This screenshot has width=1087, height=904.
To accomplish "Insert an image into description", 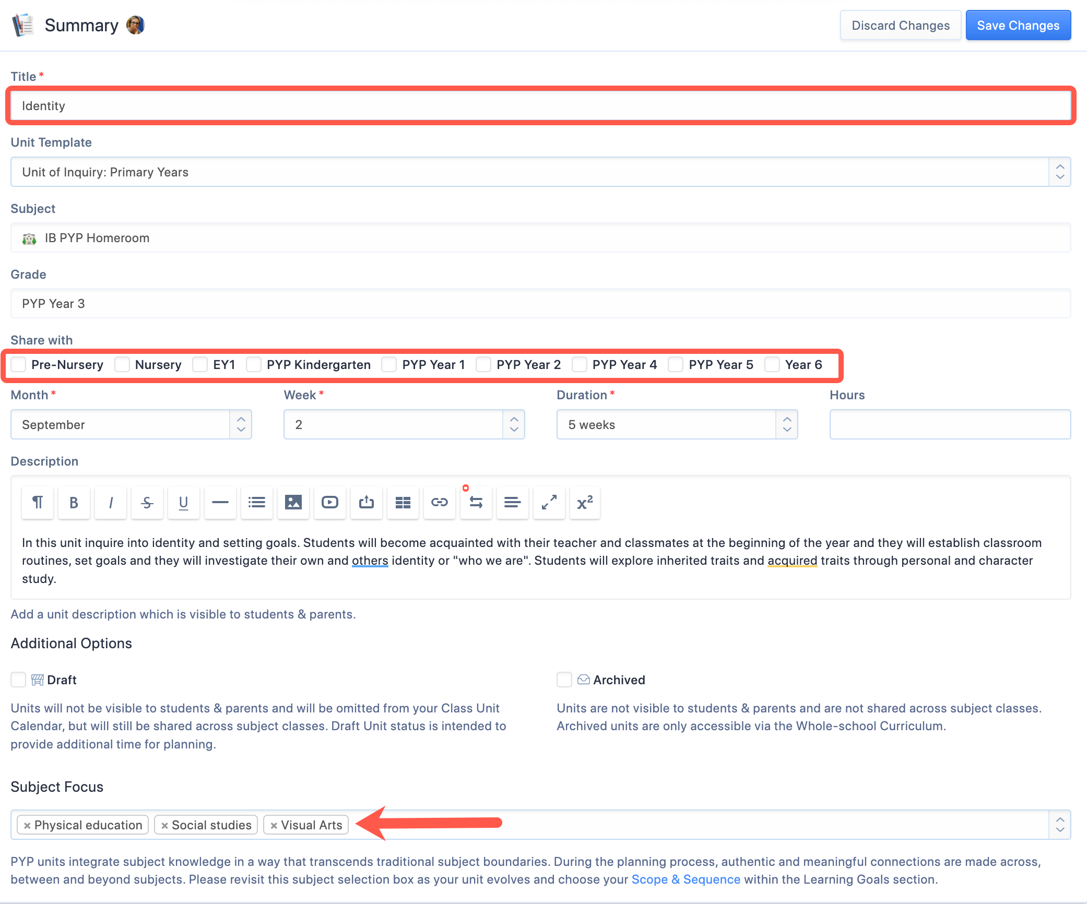I will [293, 503].
